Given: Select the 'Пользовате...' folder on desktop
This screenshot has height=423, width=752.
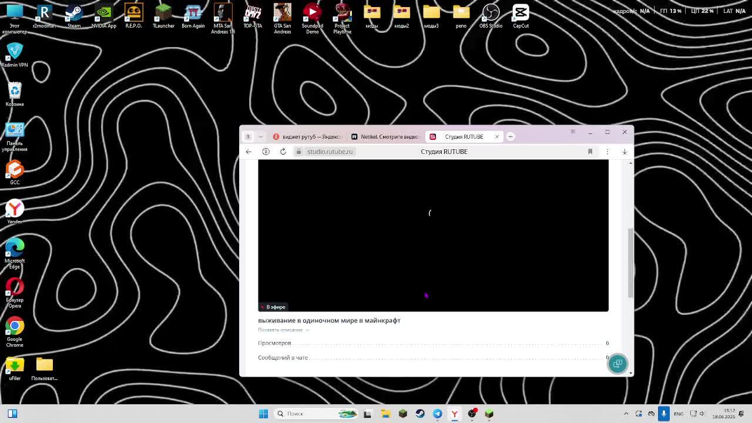Looking at the screenshot, I should (44, 369).
